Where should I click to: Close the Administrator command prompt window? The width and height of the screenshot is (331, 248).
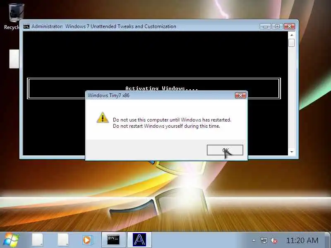coord(289,26)
